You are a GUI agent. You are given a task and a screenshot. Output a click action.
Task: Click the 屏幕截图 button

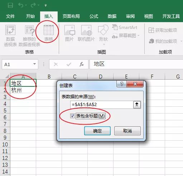(126, 36)
